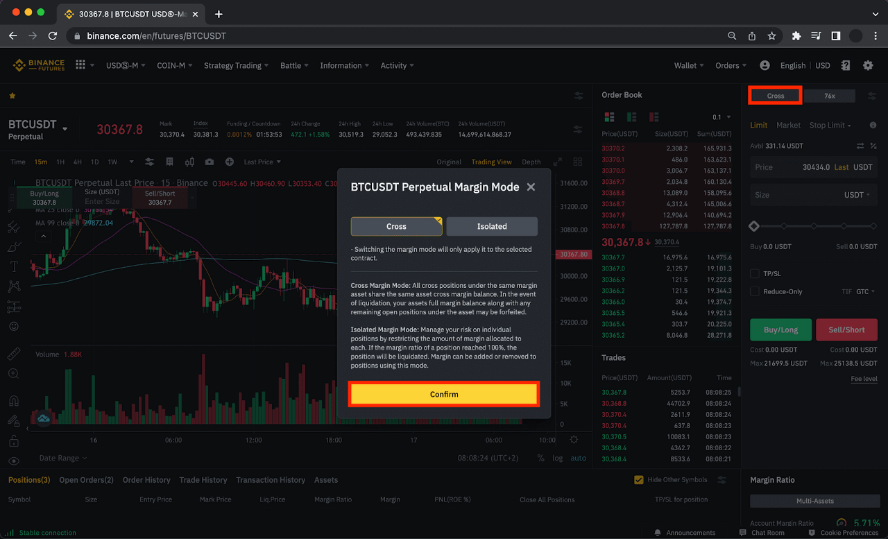The height and width of the screenshot is (539, 888).
Task: Open the order book 0.1 grouping dropdown
Action: pyautogui.click(x=721, y=117)
